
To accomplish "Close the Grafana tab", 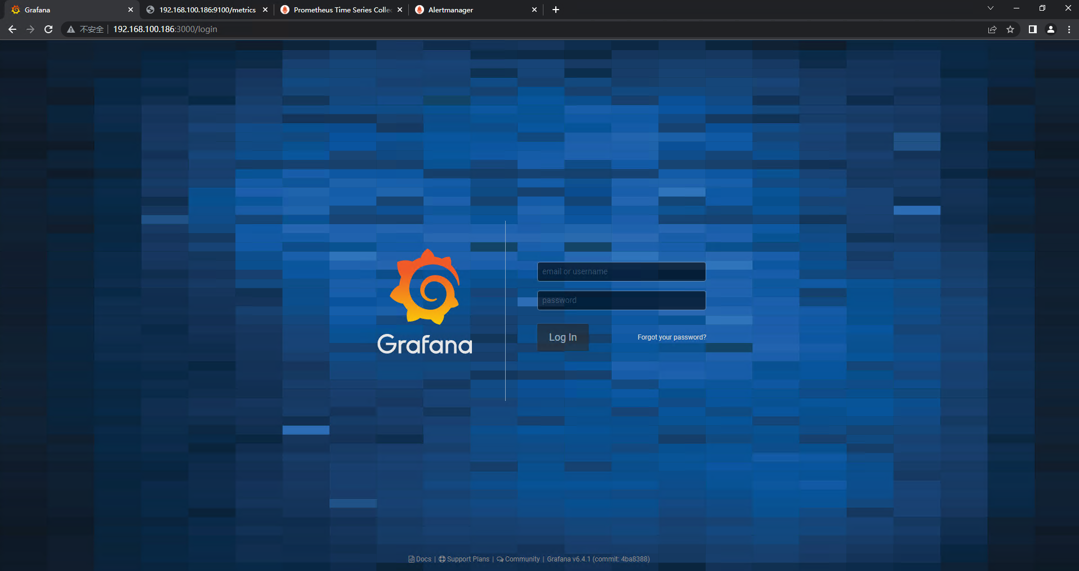I will click(131, 10).
